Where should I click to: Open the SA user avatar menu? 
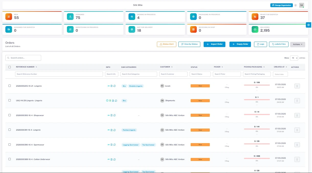tap(302, 5)
